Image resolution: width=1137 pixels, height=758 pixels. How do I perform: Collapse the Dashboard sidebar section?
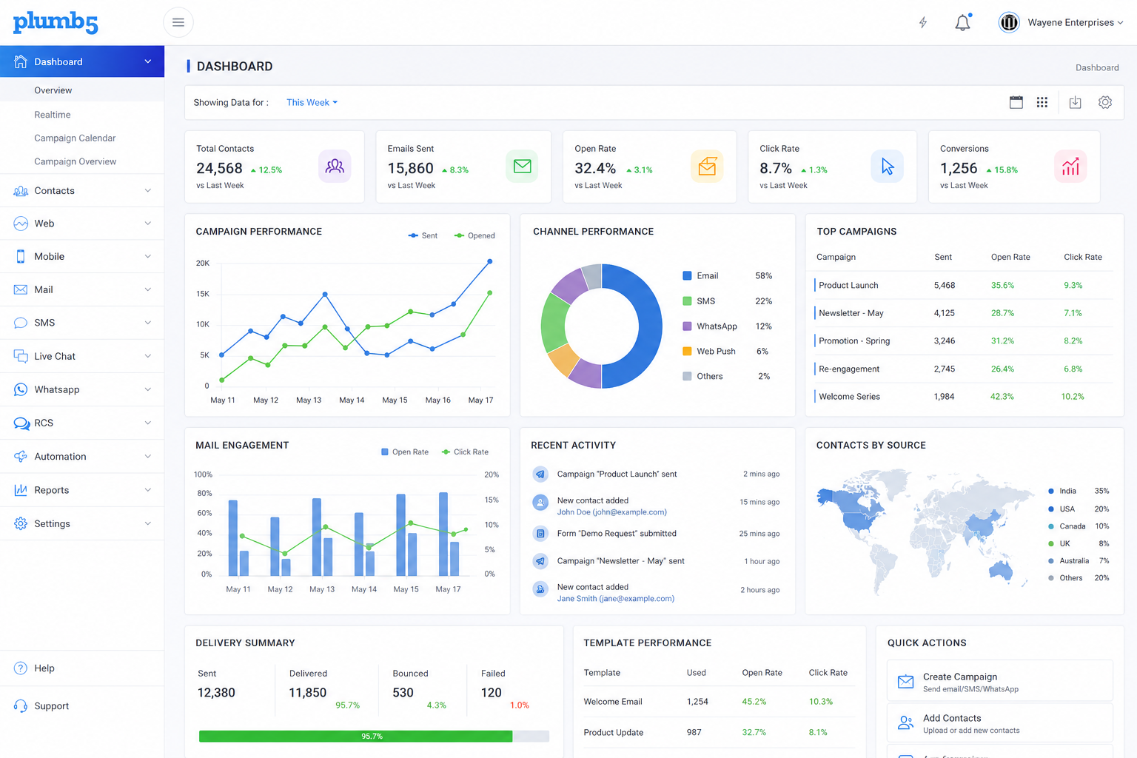(82, 61)
